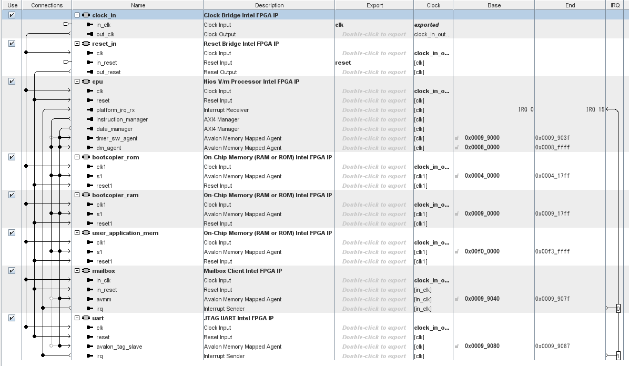Click the port icon of instruction_manager
The image size is (629, 366).
[x=90, y=119]
